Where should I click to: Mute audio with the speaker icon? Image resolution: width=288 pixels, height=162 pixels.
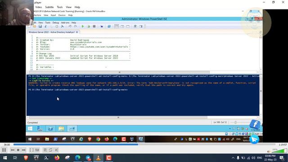click(x=269, y=151)
